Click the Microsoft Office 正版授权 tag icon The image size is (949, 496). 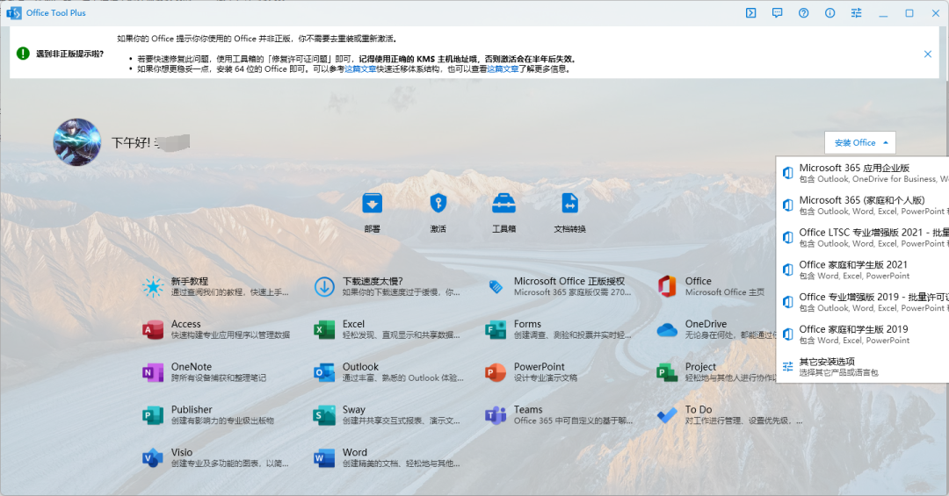[x=496, y=287]
